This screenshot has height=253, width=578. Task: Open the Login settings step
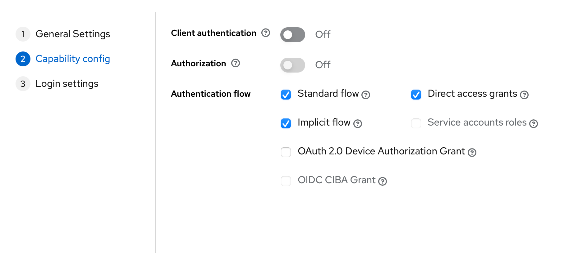(67, 84)
